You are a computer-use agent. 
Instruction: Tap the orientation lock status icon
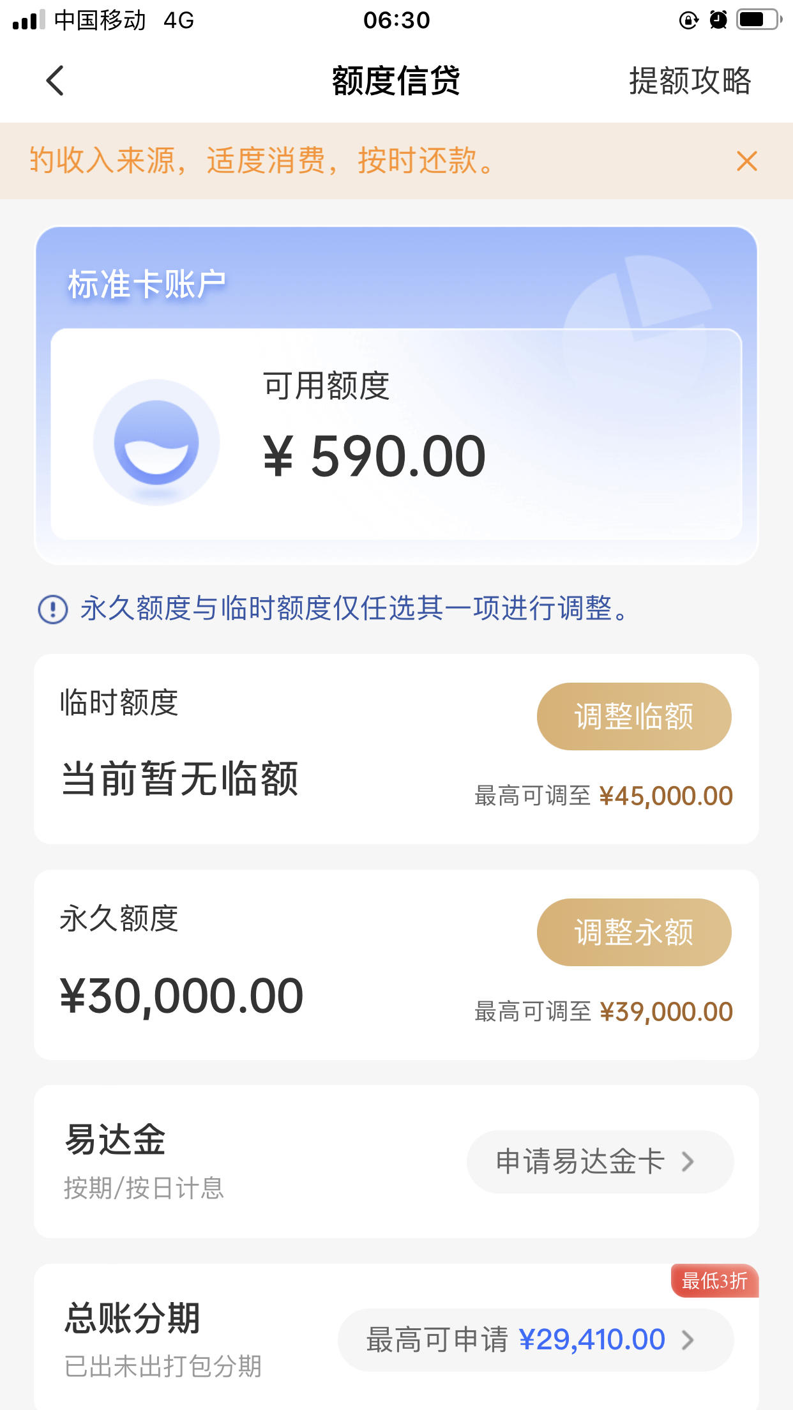click(688, 20)
